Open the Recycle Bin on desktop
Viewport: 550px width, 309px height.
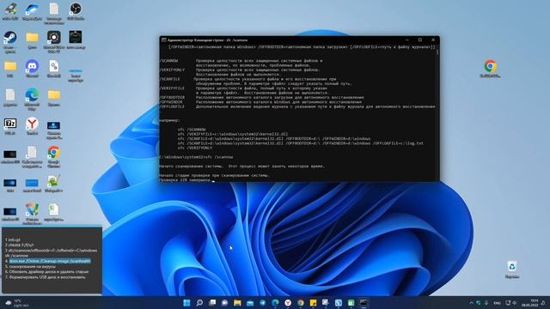(512, 270)
